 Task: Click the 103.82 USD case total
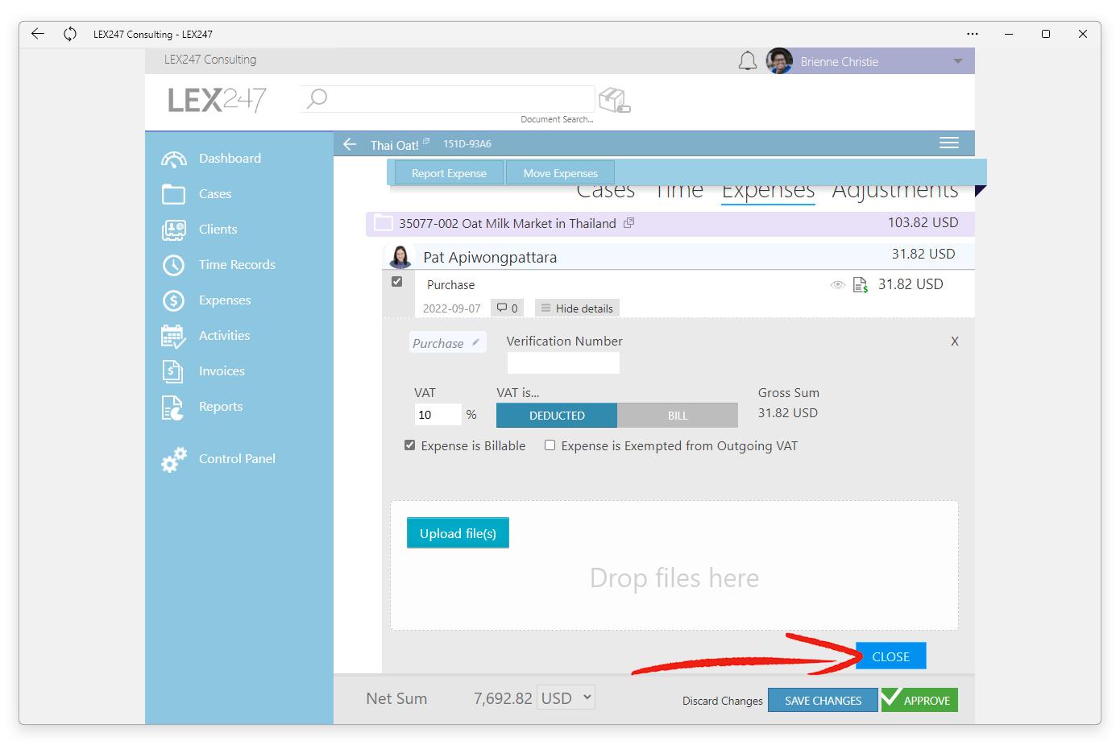[x=923, y=222]
